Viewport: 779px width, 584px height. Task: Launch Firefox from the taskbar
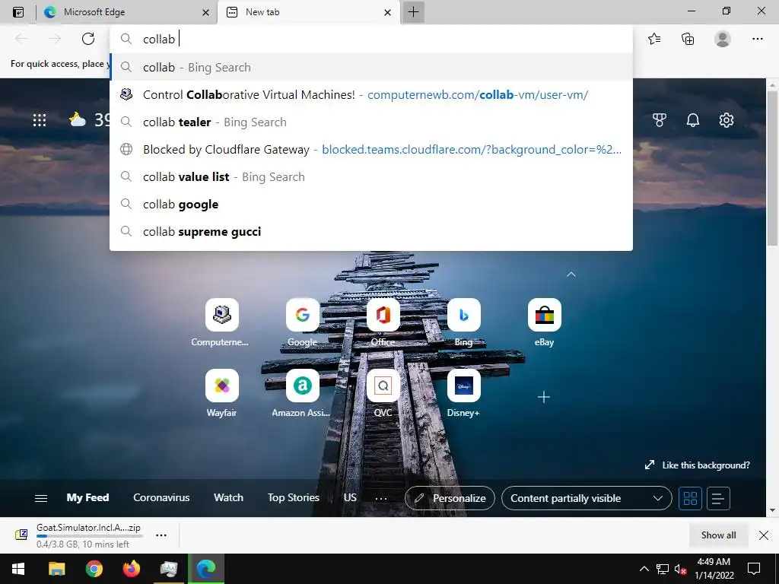(131, 569)
